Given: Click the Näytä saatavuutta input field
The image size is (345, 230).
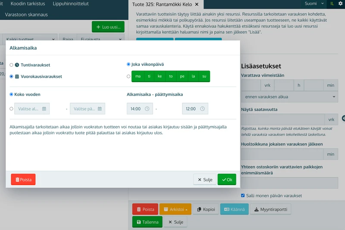Looking at the screenshot, I should click(x=283, y=119).
